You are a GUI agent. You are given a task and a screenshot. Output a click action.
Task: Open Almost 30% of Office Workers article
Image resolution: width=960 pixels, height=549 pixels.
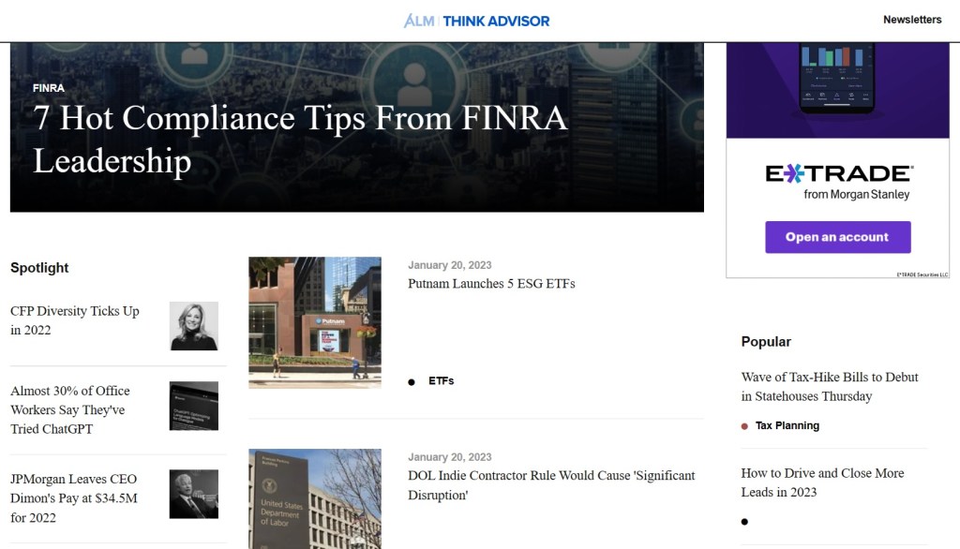[70, 409]
